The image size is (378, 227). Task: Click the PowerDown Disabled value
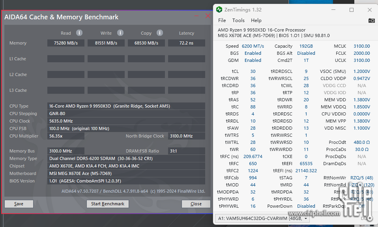tap(306, 206)
